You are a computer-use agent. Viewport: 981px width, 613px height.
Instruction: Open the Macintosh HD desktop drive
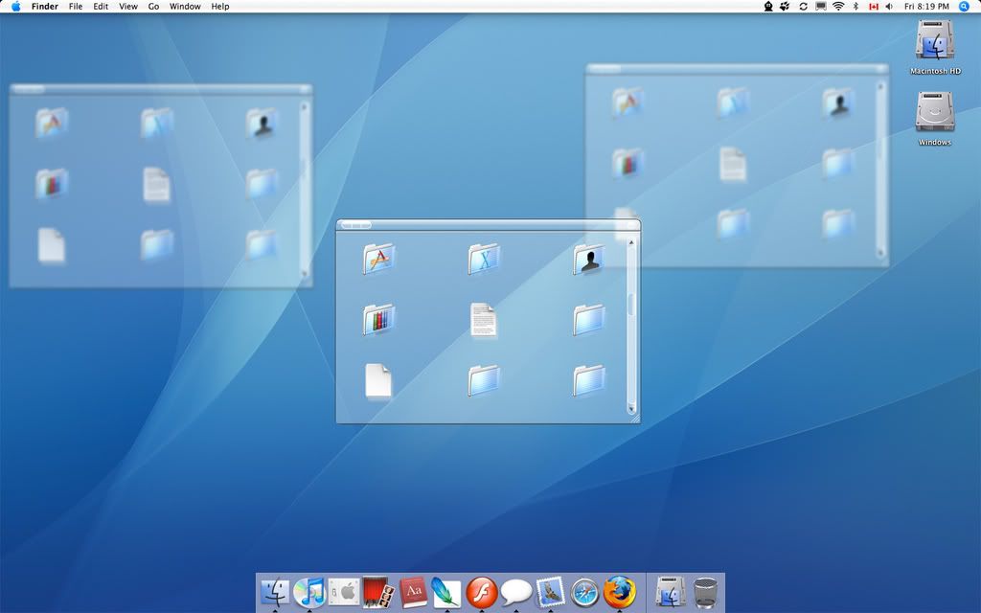pos(934,42)
